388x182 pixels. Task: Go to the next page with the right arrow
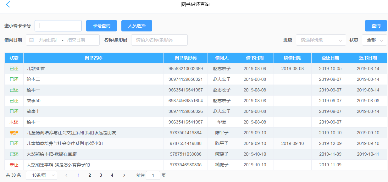(124, 175)
